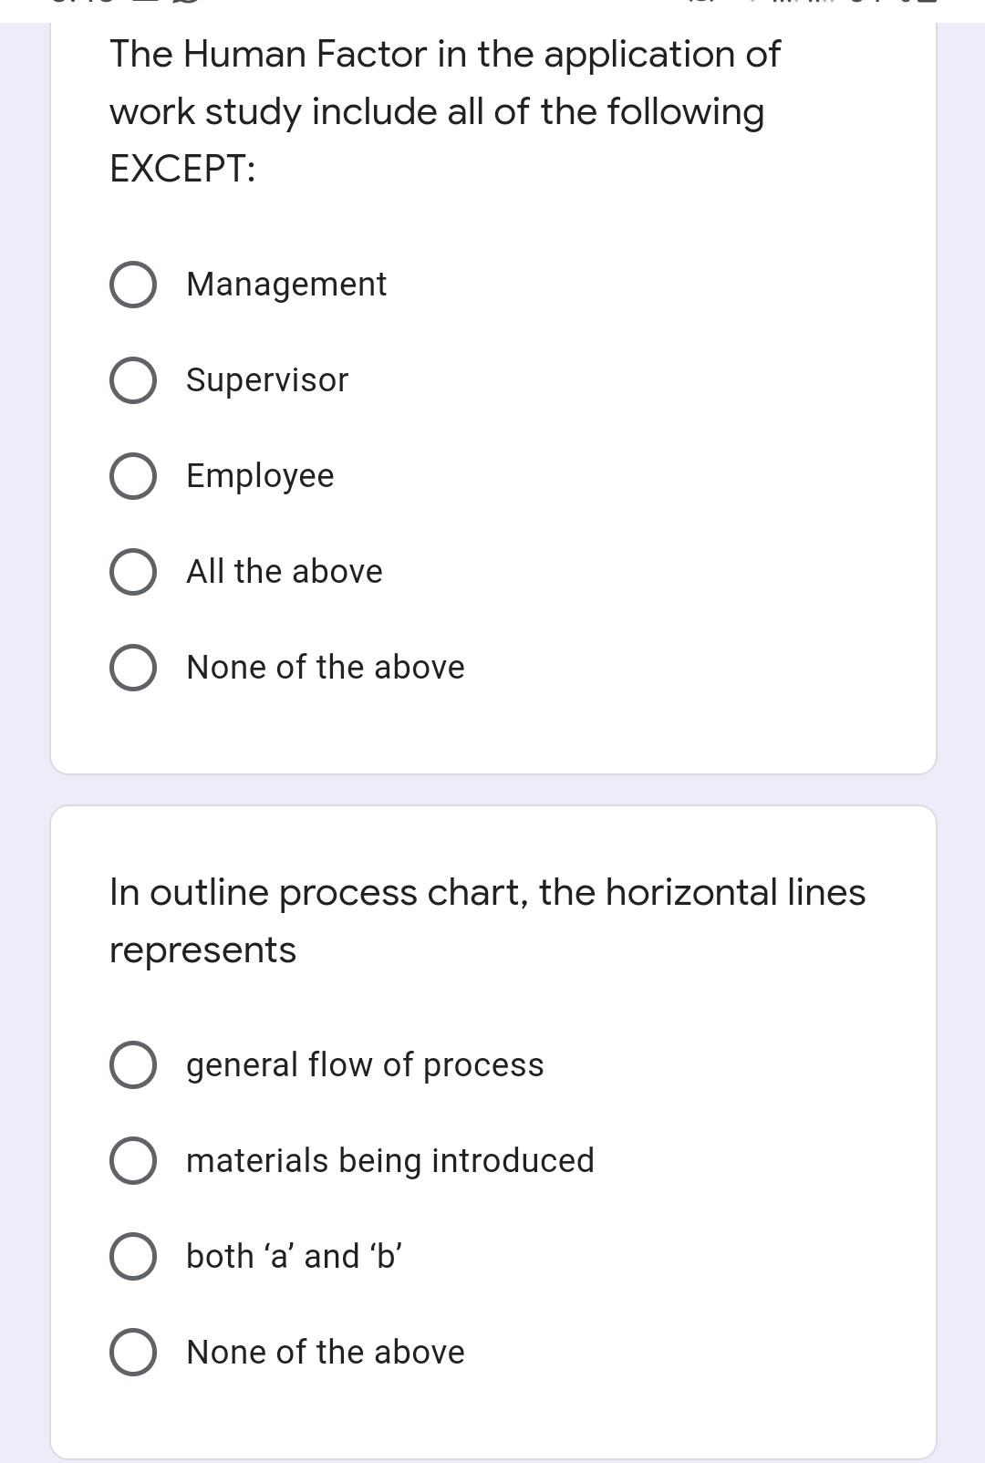This screenshot has width=985, height=1463.
Task: Pick the "both 'a' and 'b'" answer
Action: pos(132,1256)
